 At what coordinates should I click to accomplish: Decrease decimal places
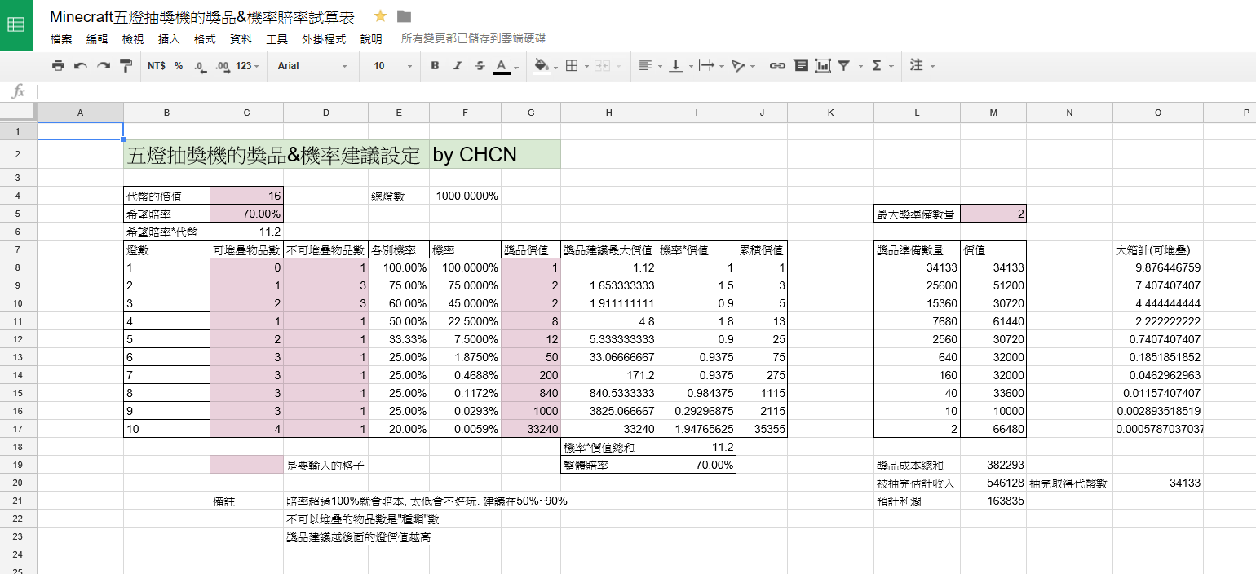coord(200,66)
